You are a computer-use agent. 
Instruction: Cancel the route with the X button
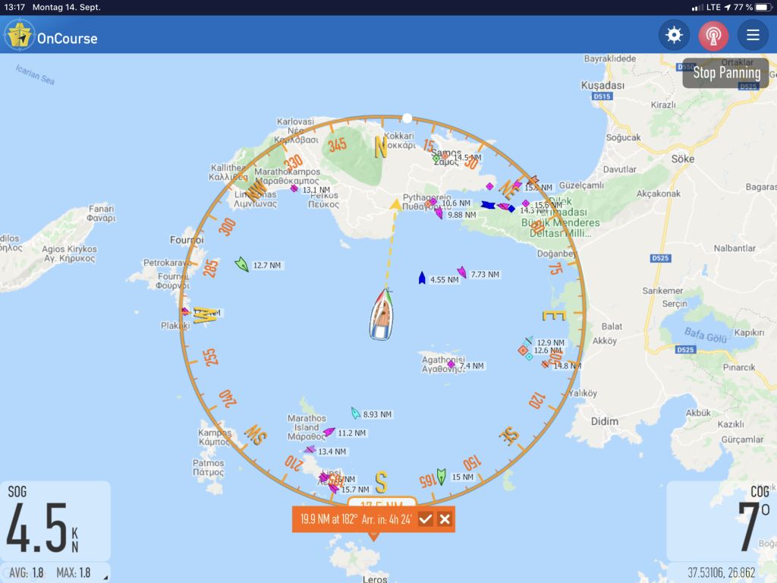(445, 519)
